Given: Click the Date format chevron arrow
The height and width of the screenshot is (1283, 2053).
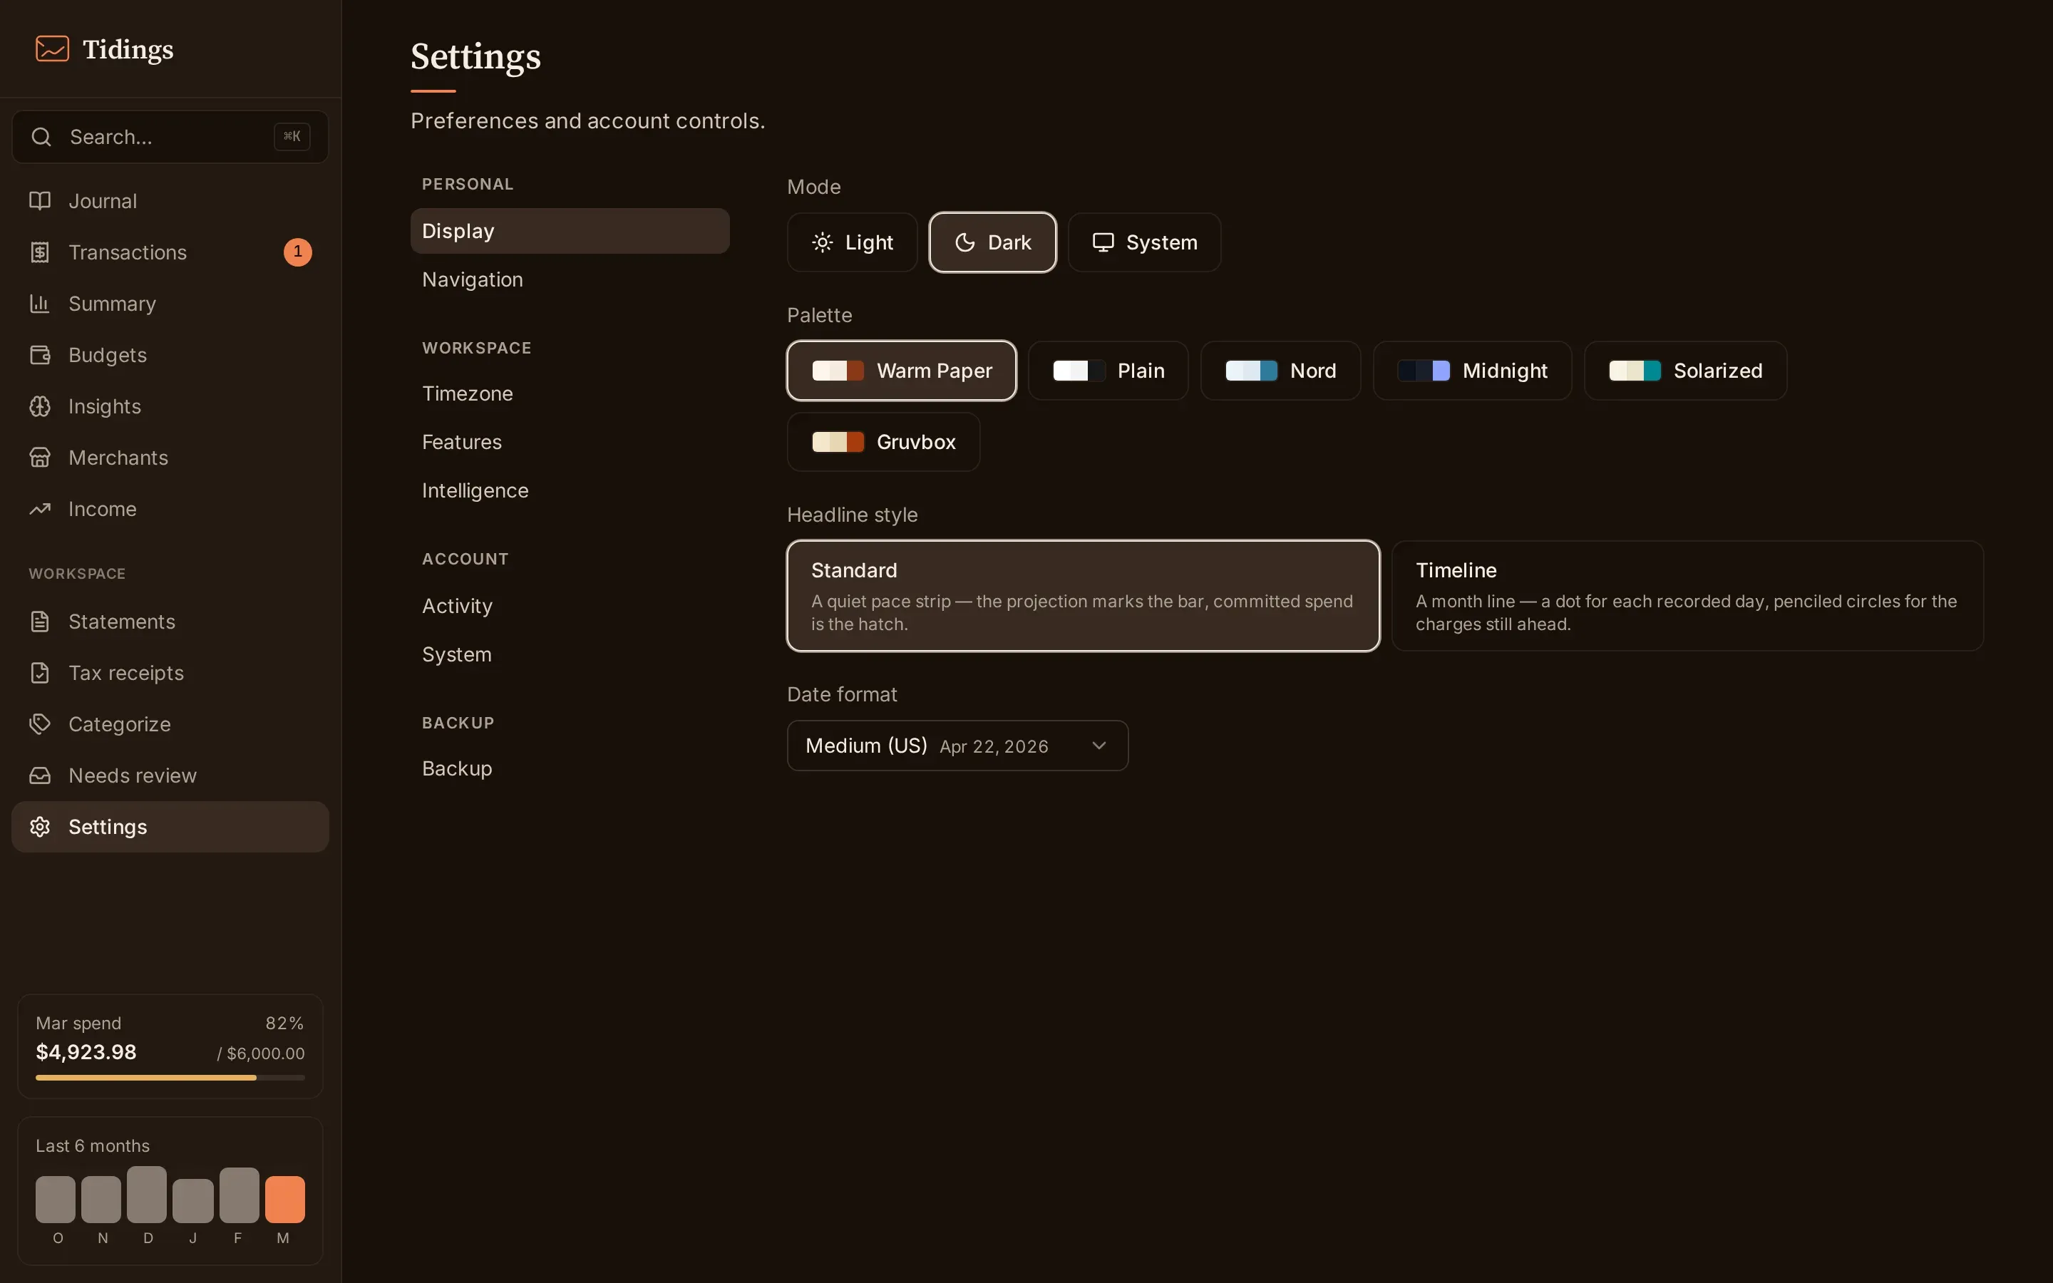Looking at the screenshot, I should coord(1098,746).
